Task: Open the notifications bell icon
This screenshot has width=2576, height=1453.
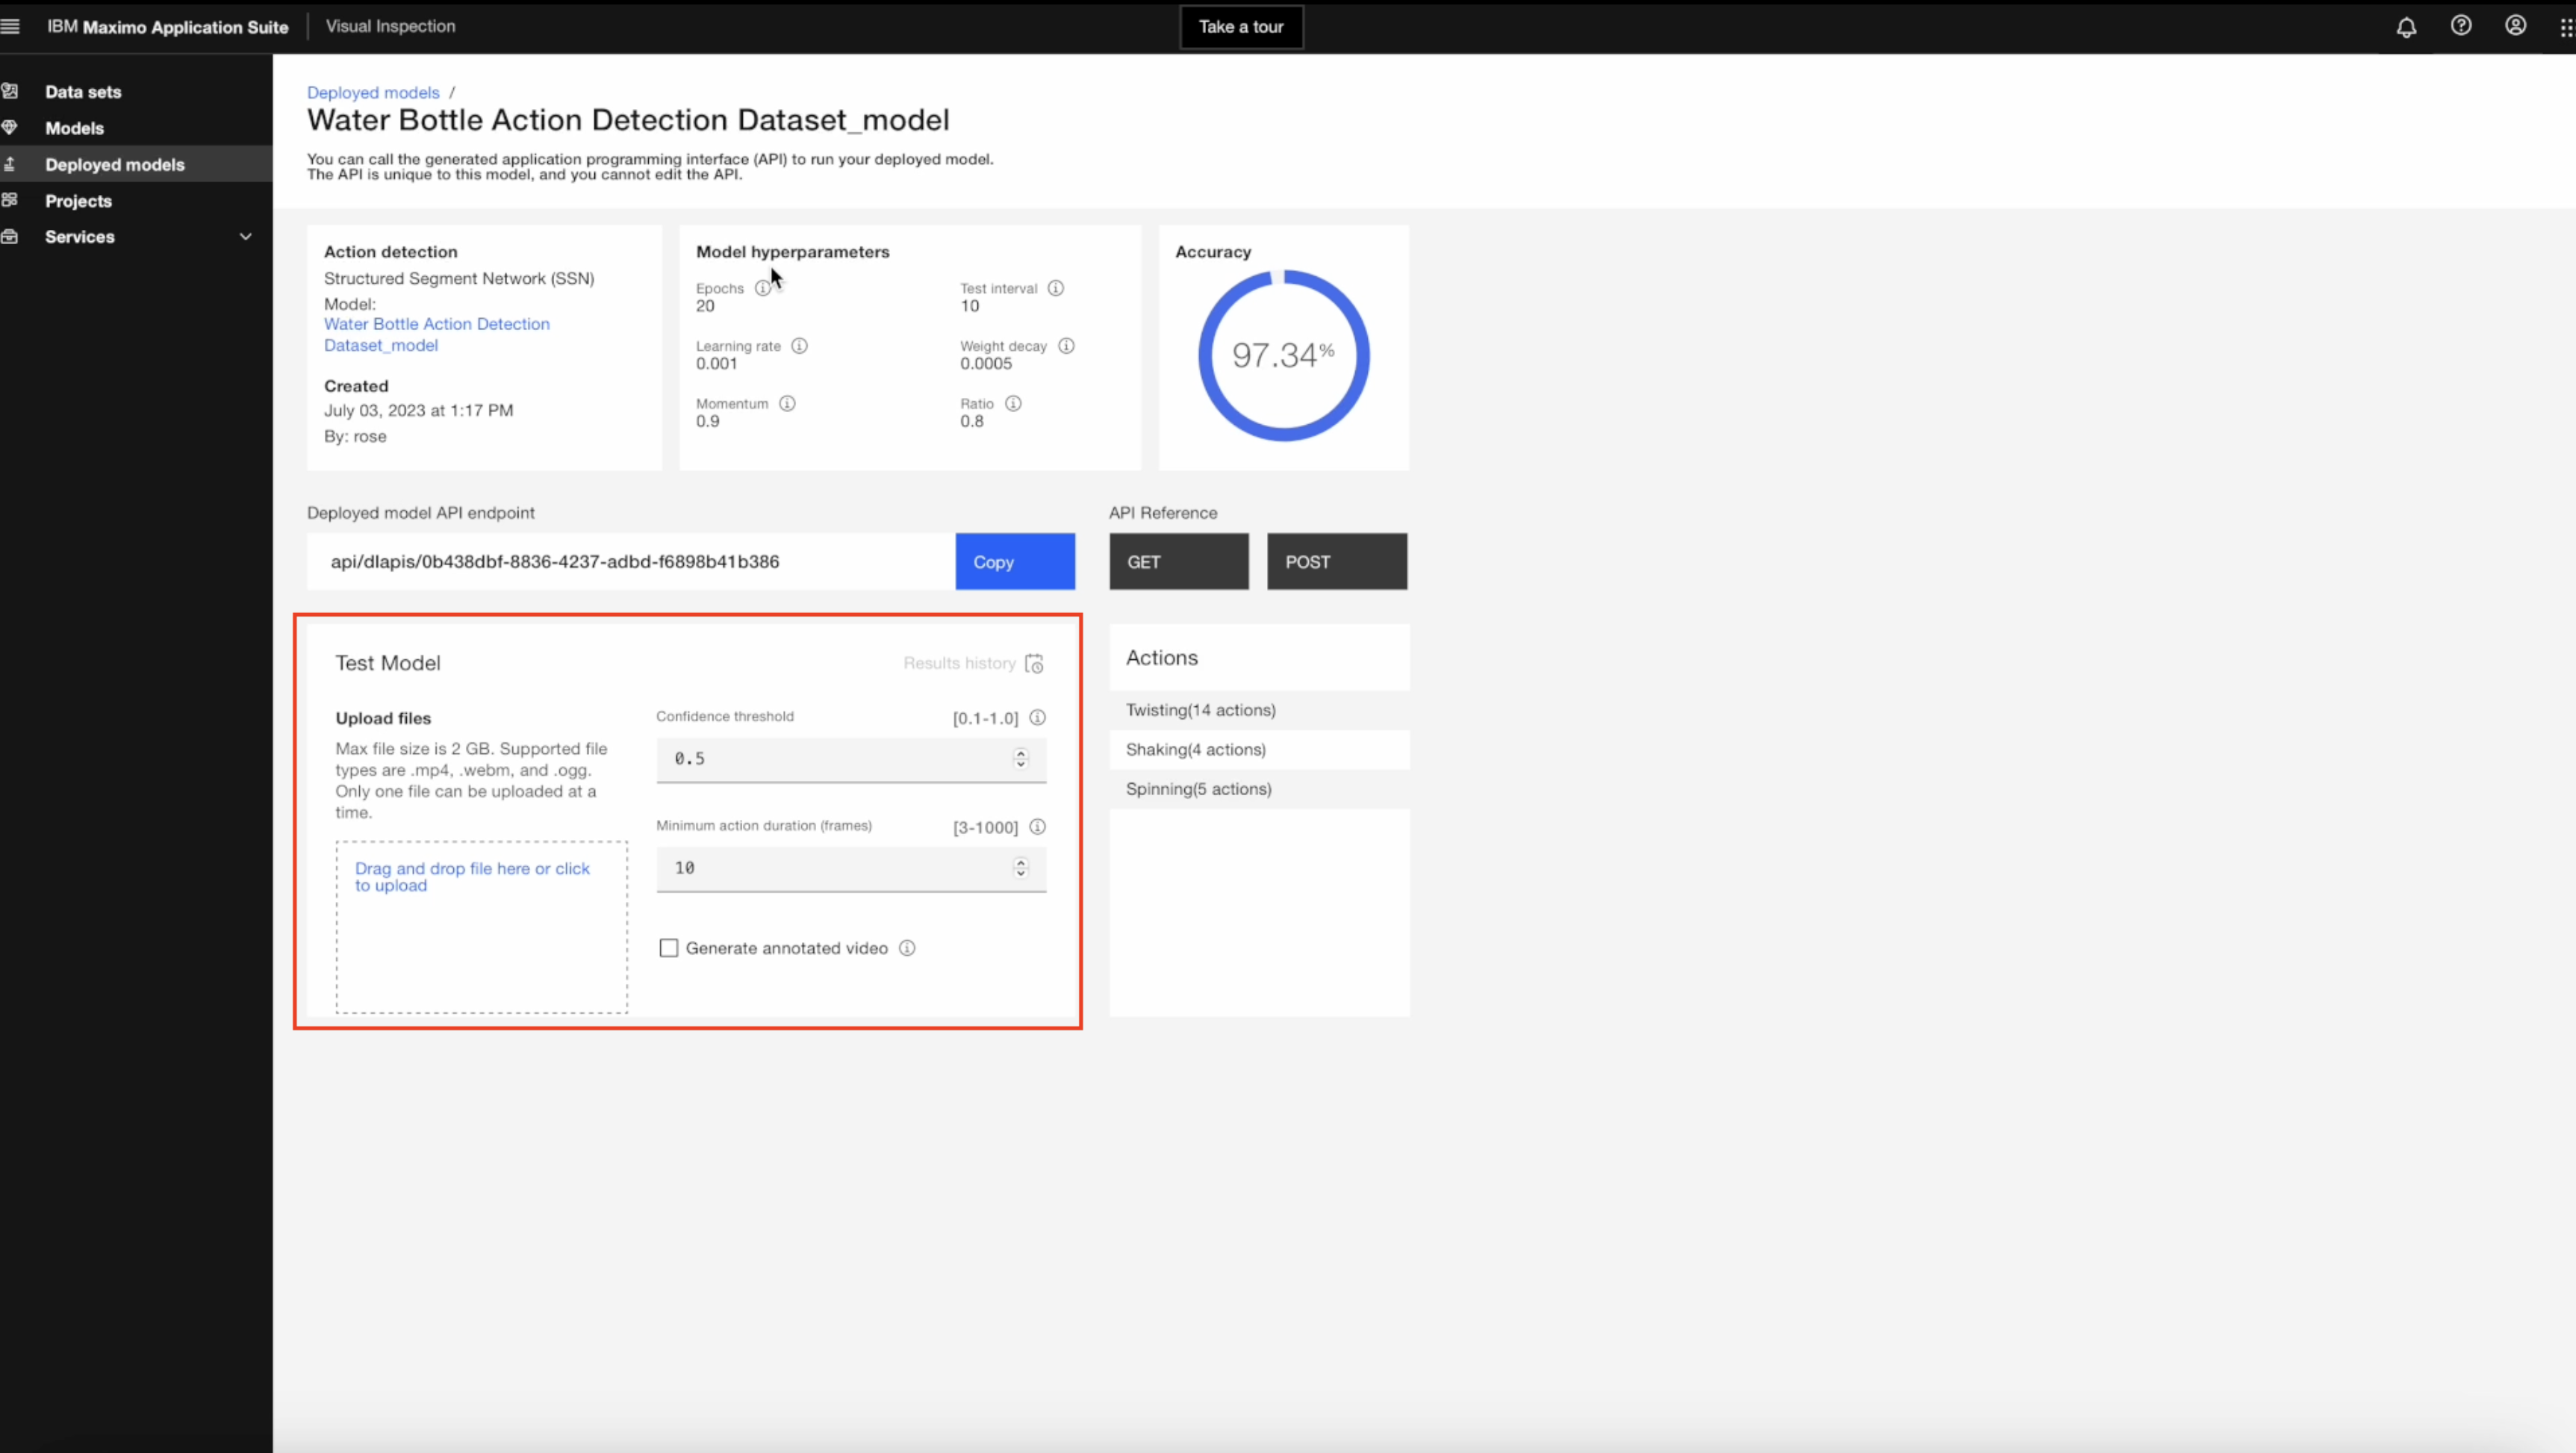Action: tap(2406, 27)
